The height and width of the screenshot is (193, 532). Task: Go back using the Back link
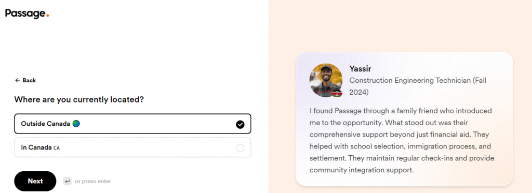[25, 80]
